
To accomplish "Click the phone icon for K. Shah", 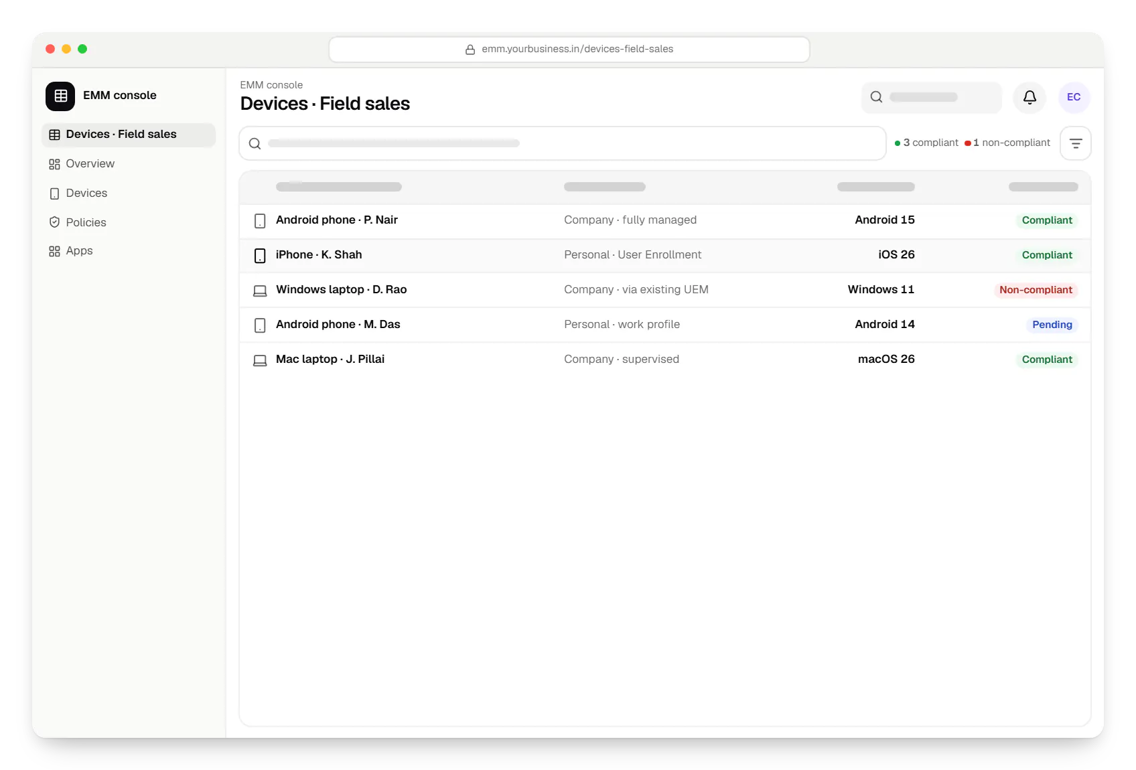I will click(260, 256).
